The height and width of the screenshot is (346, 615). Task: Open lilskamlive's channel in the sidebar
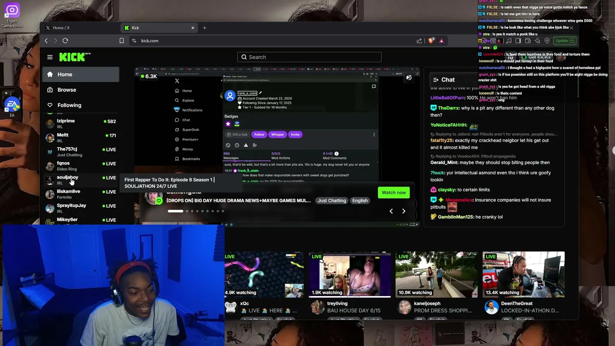(81, 194)
